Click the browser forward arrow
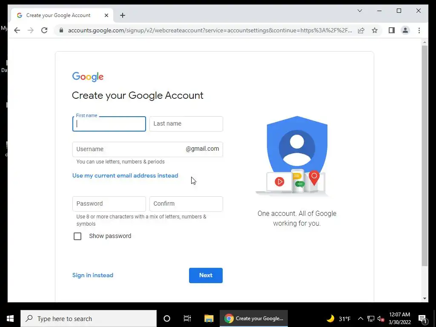436x327 pixels. tap(31, 30)
